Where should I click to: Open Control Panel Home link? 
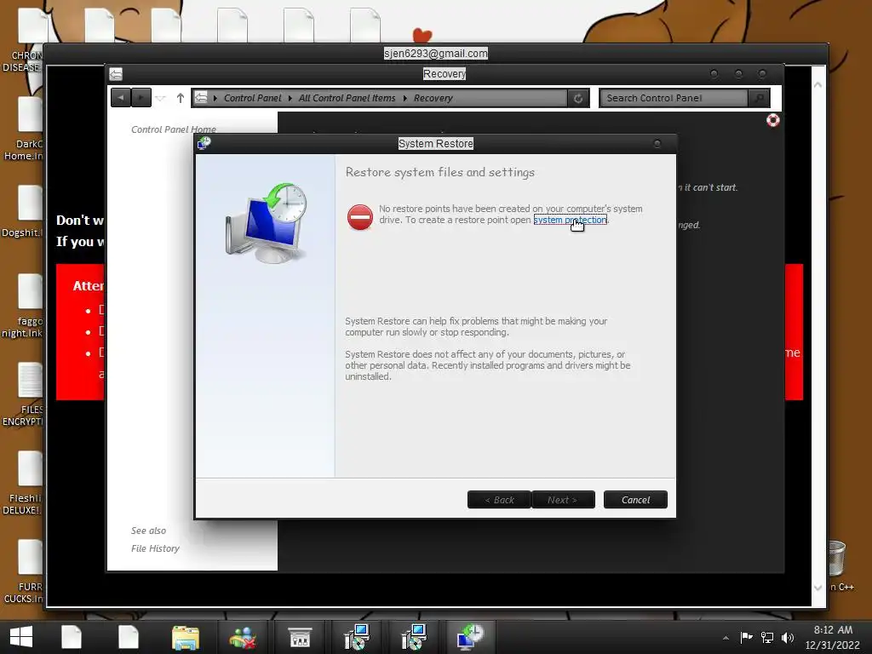[174, 129]
